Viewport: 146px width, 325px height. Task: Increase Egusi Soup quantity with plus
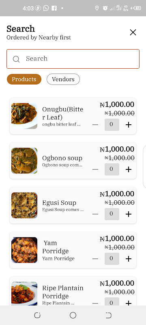click(129, 214)
